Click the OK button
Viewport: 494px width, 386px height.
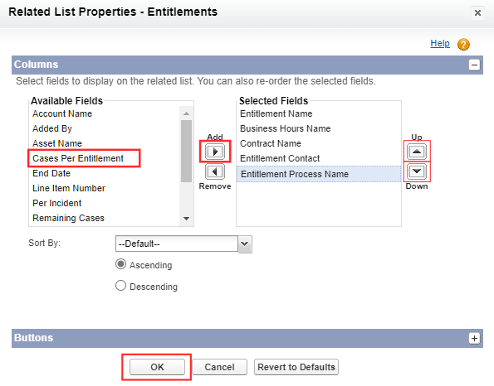(x=157, y=367)
